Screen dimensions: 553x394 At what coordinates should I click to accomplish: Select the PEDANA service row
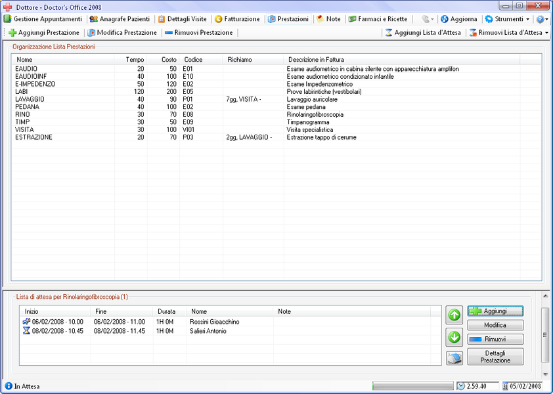276,107
